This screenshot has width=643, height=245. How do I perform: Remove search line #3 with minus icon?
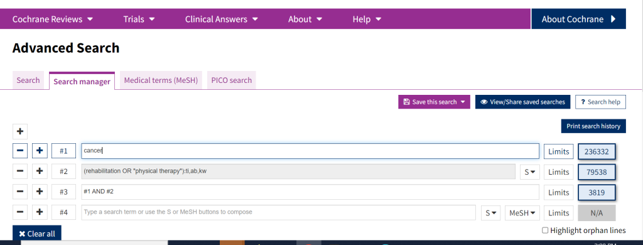point(20,192)
